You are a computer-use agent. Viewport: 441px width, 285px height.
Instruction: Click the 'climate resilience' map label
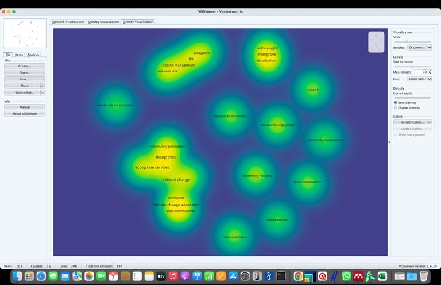(x=235, y=237)
